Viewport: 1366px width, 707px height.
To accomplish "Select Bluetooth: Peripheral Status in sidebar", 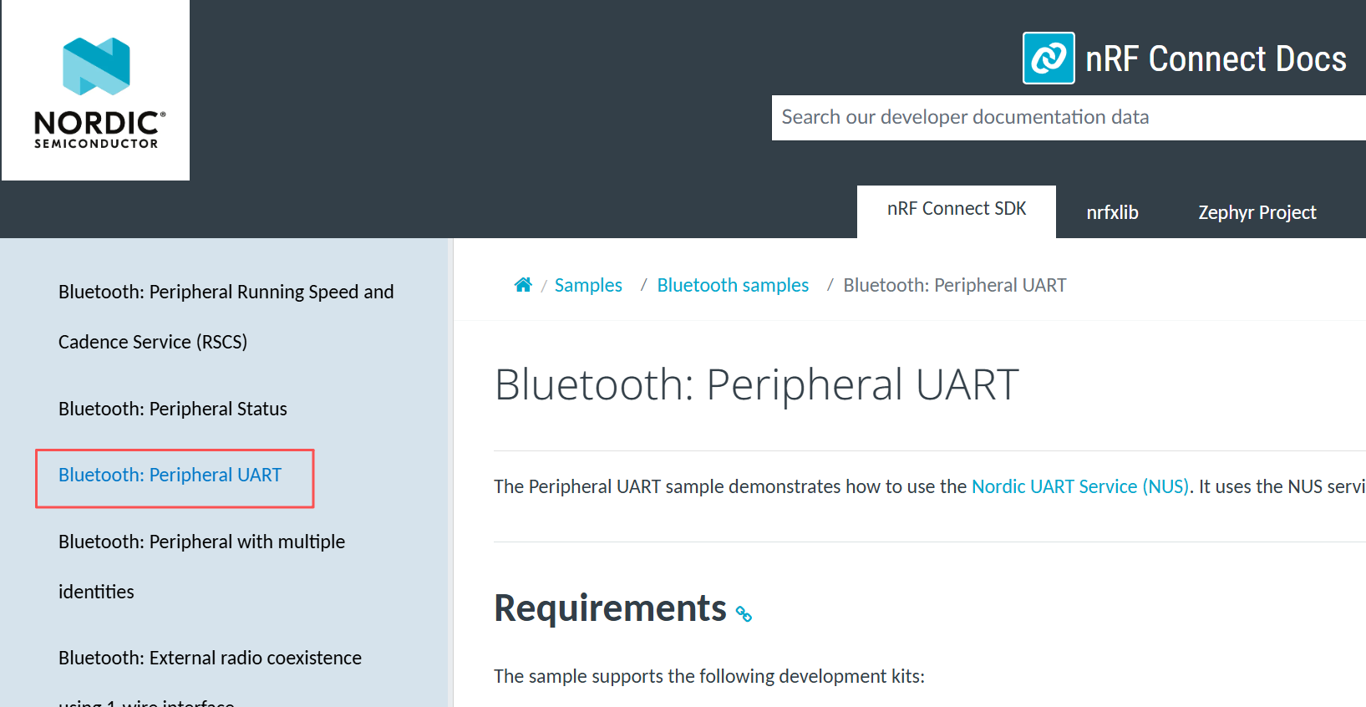I will click(x=173, y=409).
